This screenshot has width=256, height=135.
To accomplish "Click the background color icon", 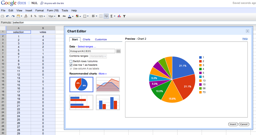I will (x=77, y=16).
